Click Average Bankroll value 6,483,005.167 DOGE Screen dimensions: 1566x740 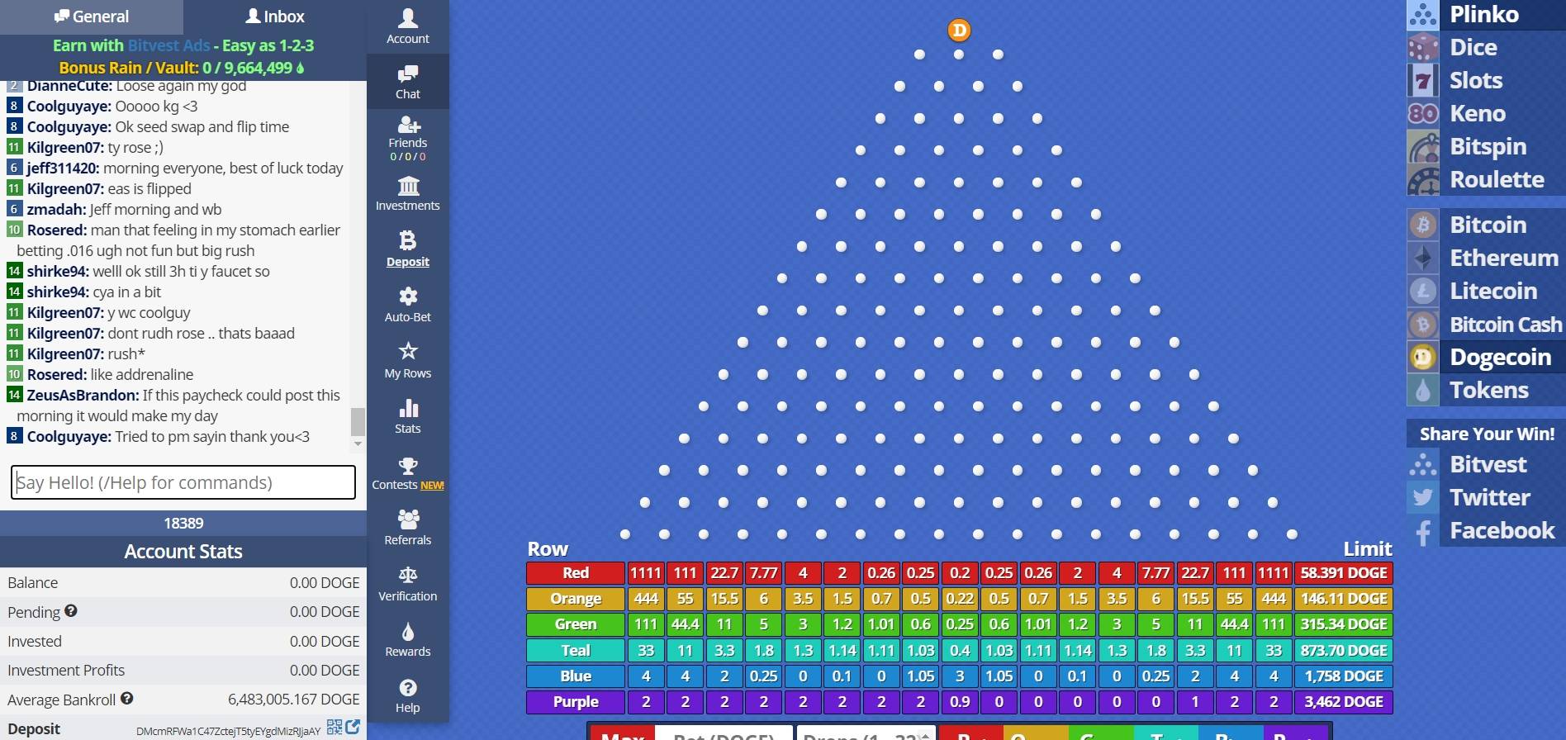(x=294, y=700)
